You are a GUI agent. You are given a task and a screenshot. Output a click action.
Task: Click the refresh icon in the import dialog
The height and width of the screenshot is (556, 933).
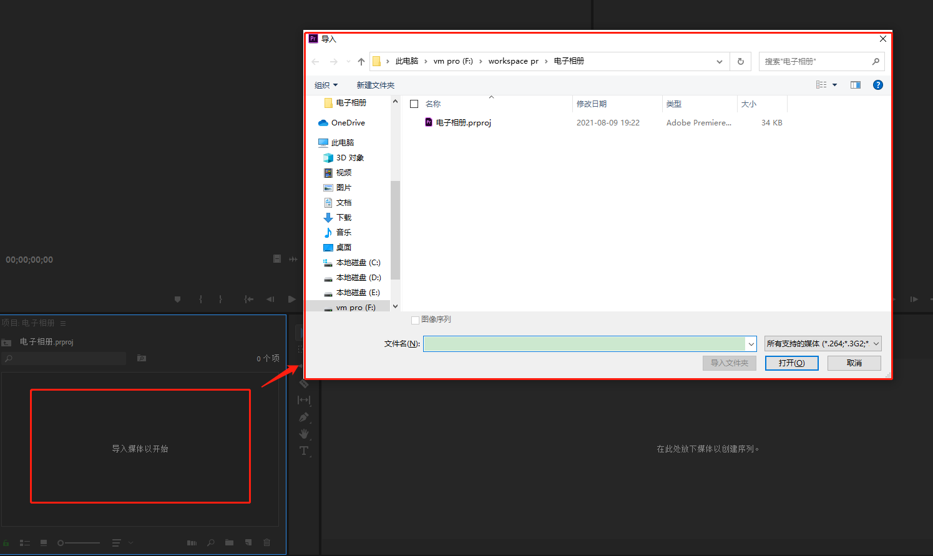[x=741, y=61]
